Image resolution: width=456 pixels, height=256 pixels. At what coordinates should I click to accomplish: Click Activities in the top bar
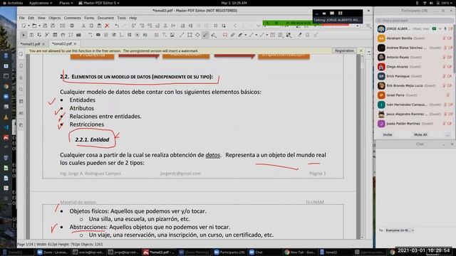[x=13, y=3]
